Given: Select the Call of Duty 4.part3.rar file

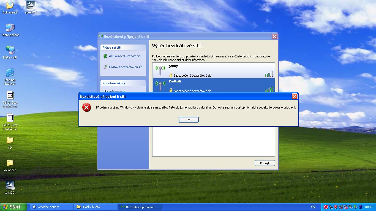Looking at the screenshot, I should pyautogui.click(x=10, y=122).
